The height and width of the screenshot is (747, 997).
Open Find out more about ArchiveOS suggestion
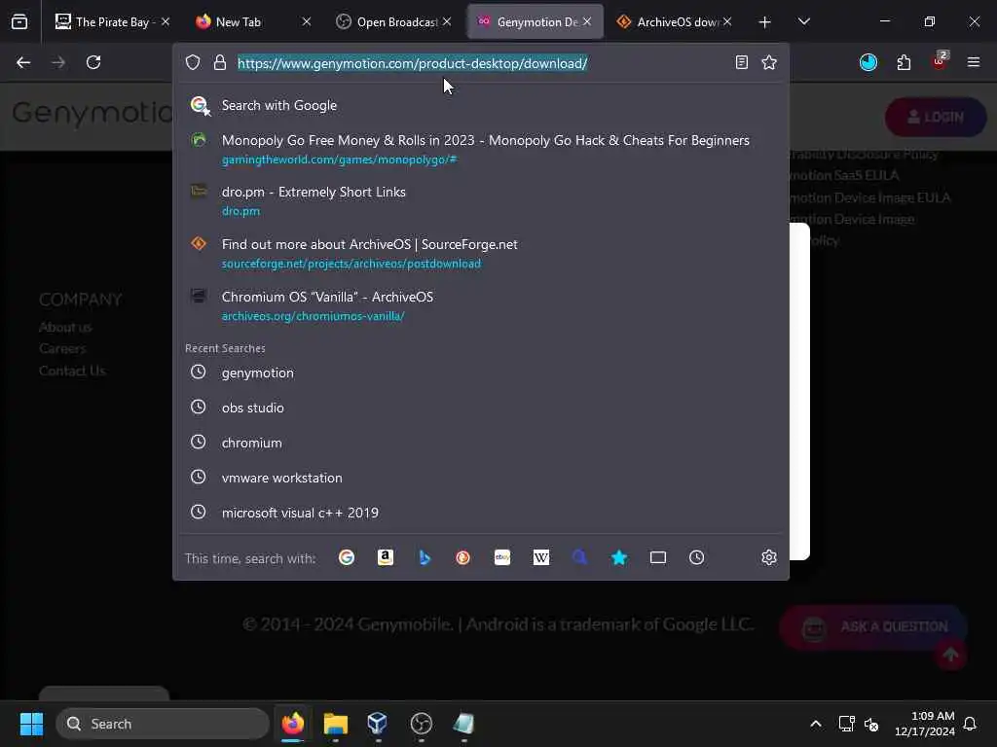[481, 253]
